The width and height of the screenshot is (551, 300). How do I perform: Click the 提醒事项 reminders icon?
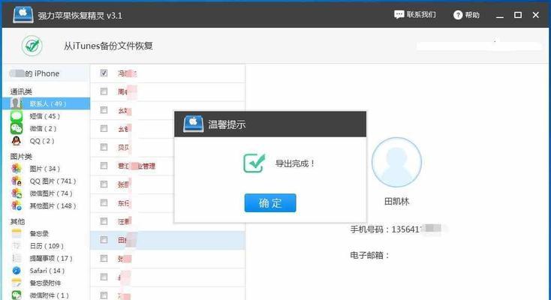coord(17,258)
